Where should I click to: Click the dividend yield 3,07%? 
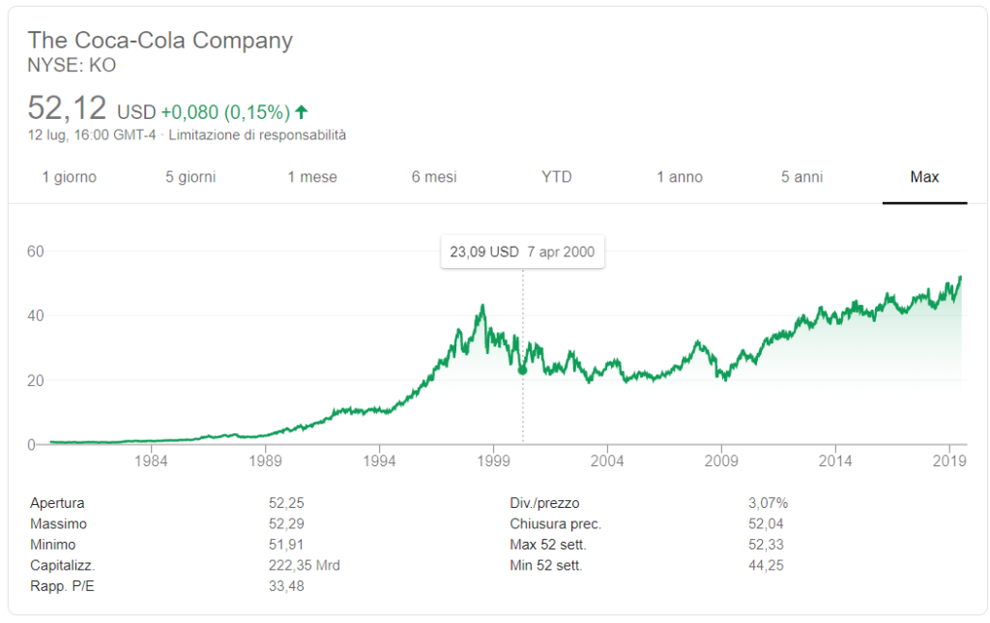[x=768, y=504]
